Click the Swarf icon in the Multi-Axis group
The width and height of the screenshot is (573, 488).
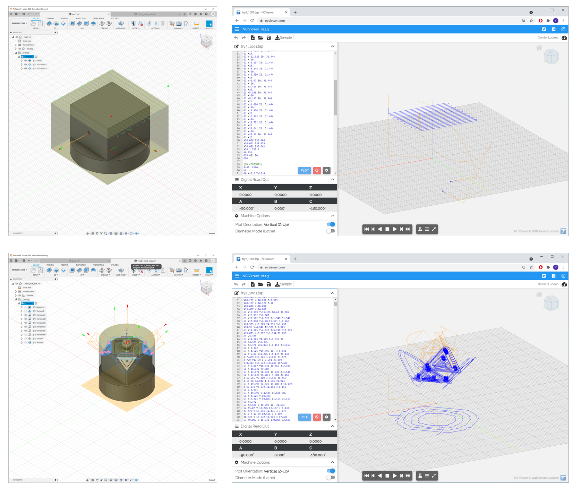point(121,24)
